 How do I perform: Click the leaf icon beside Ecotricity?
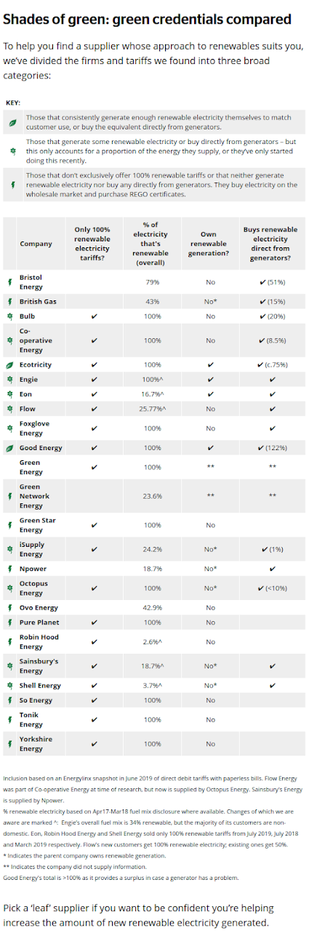point(10,364)
